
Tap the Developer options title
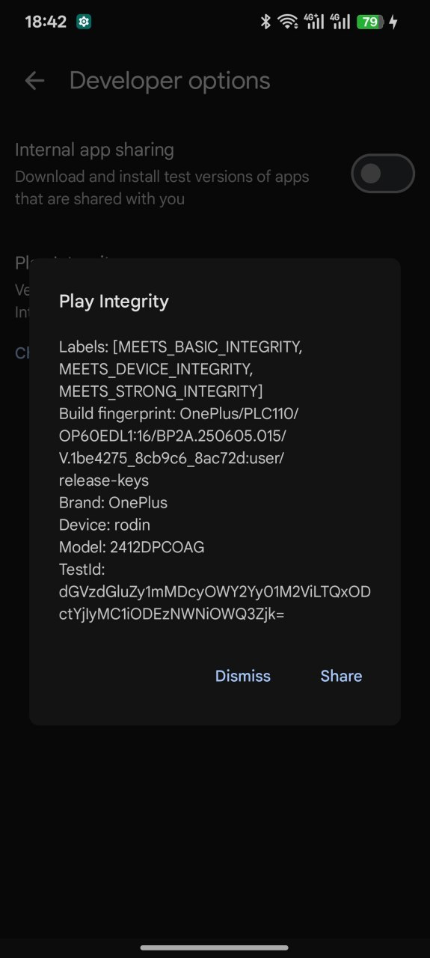pyautogui.click(x=170, y=81)
